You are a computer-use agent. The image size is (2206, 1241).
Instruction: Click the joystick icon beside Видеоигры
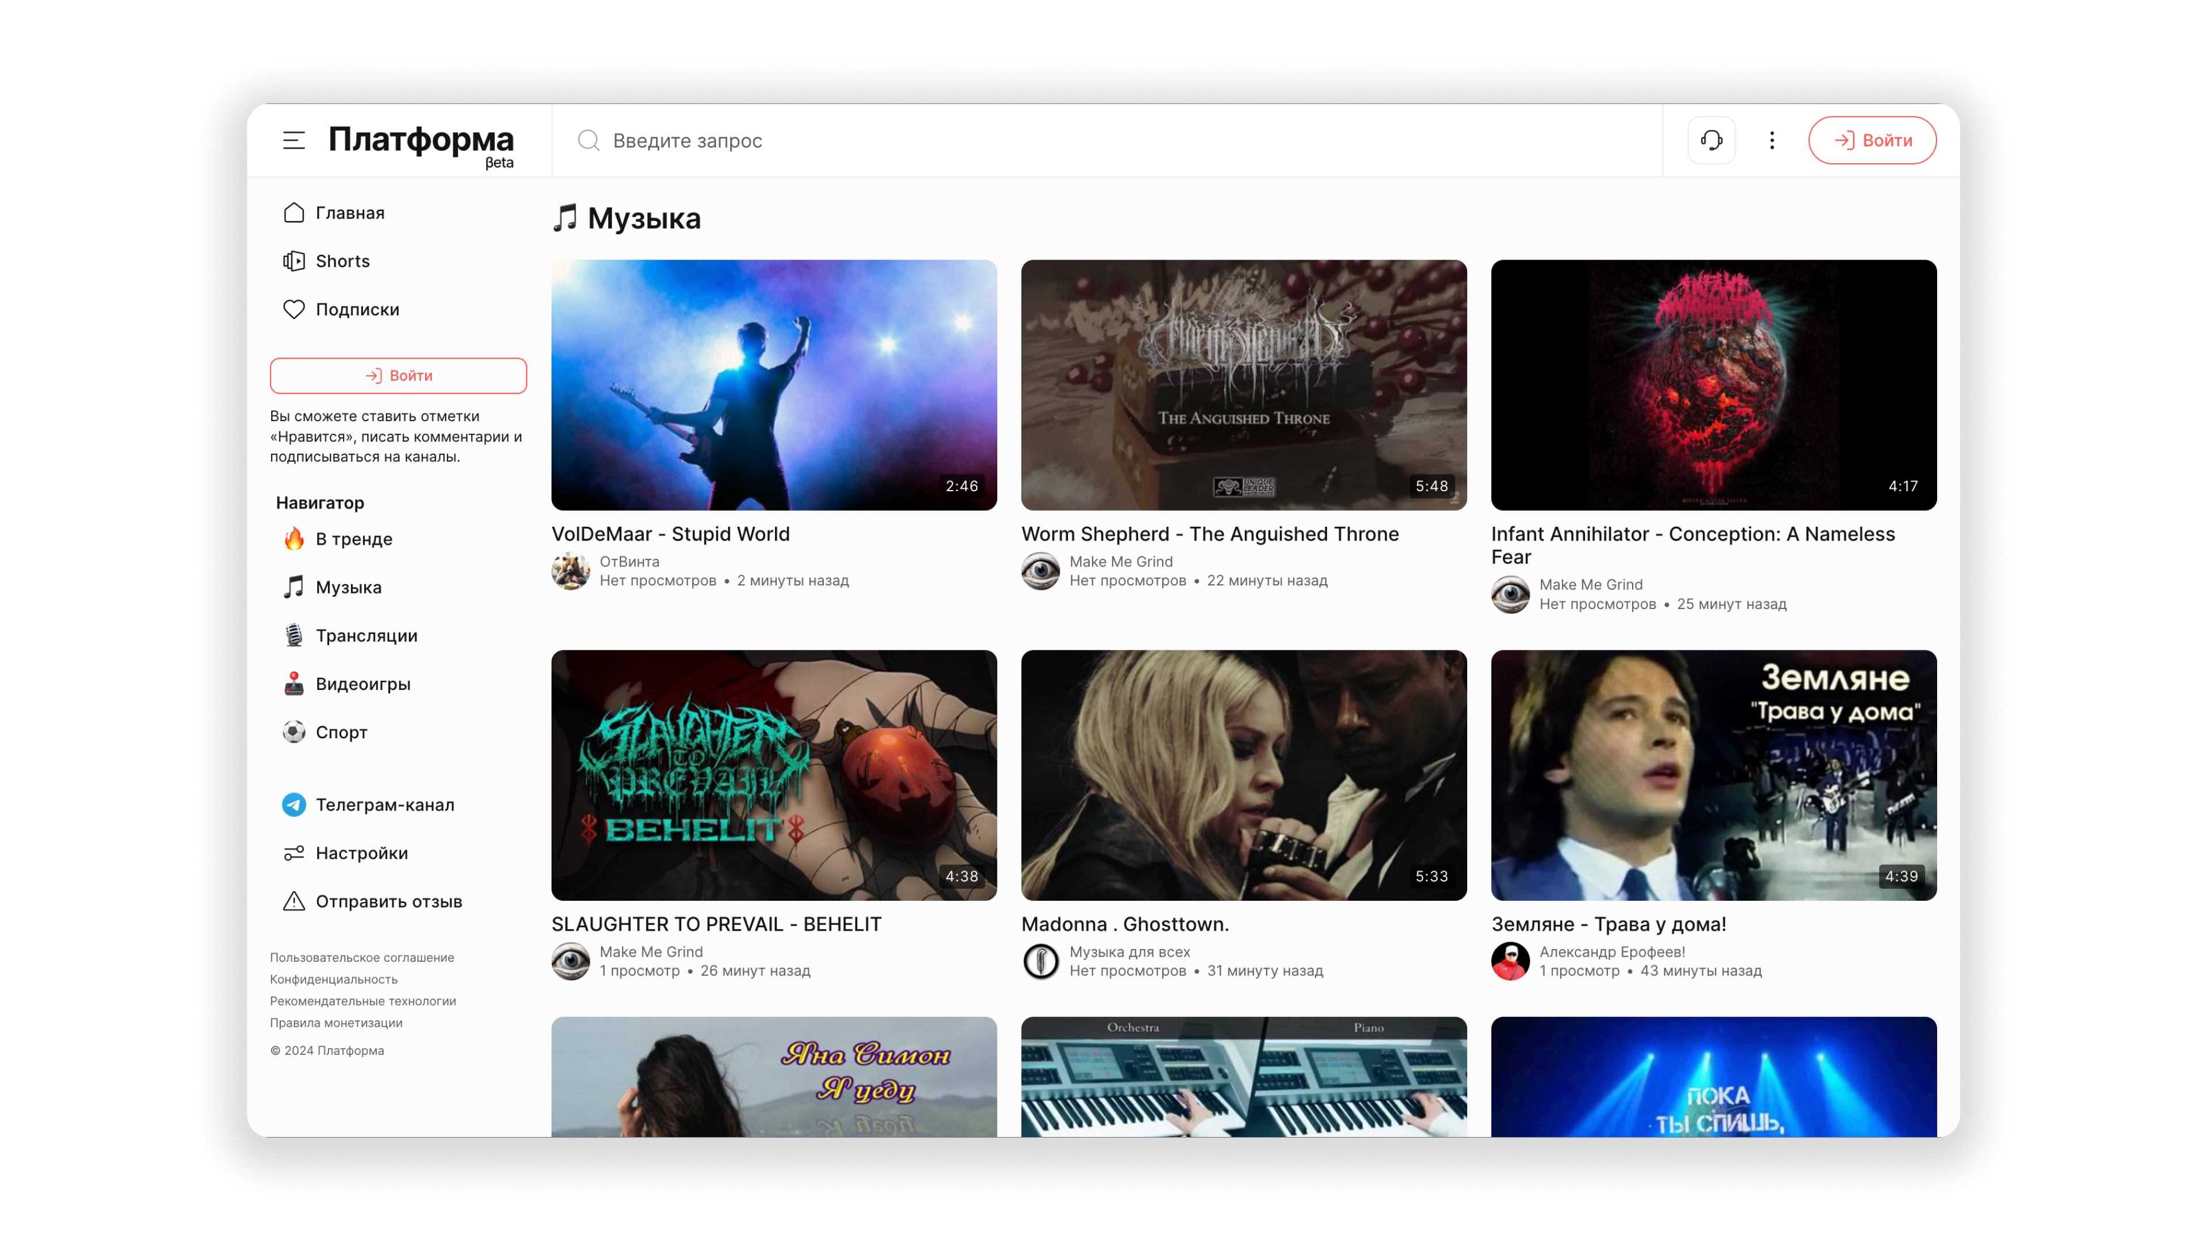[x=294, y=684]
